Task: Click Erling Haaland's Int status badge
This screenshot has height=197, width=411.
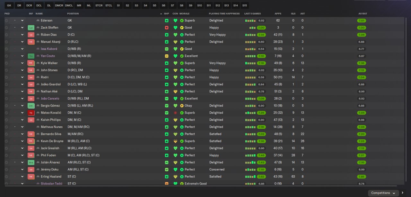Action: click(x=31, y=177)
